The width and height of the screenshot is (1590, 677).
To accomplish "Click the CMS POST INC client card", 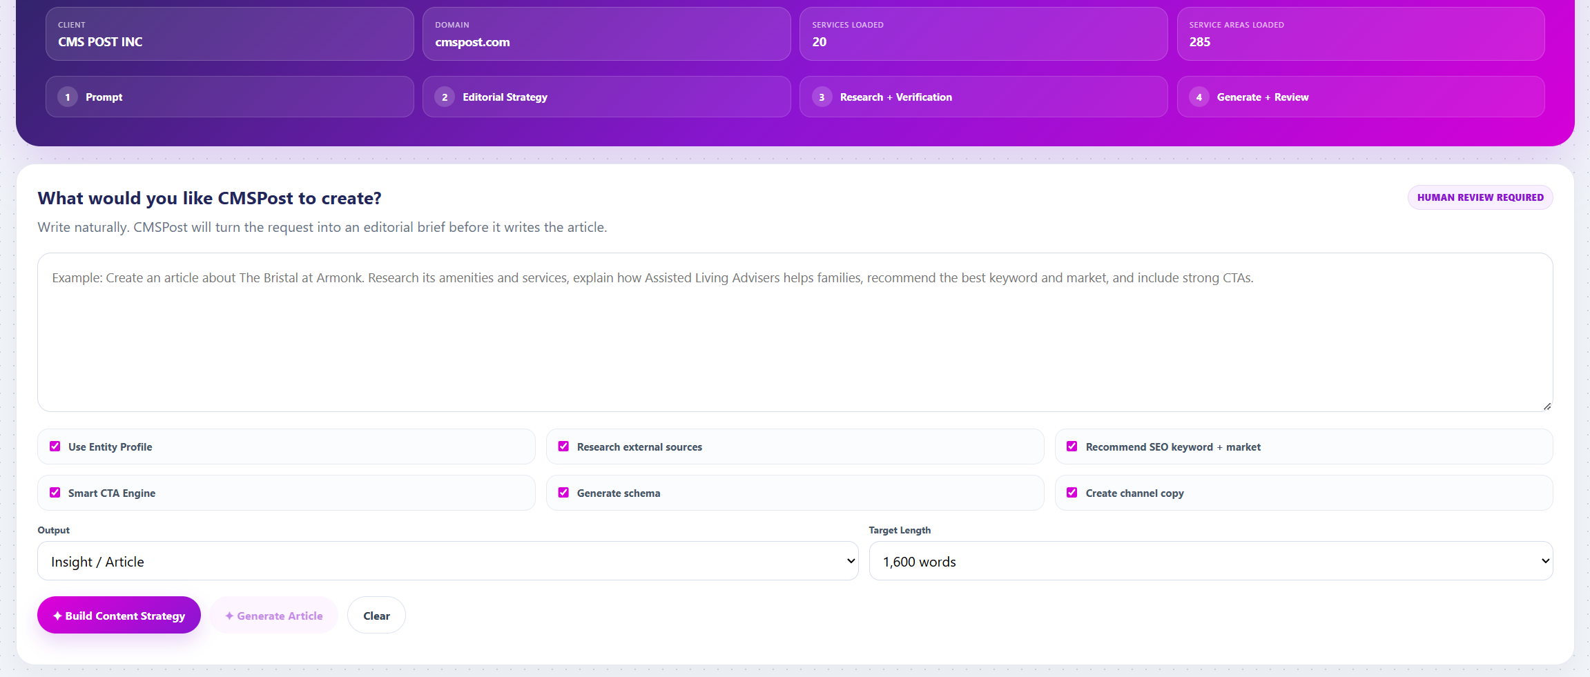I will pos(229,34).
